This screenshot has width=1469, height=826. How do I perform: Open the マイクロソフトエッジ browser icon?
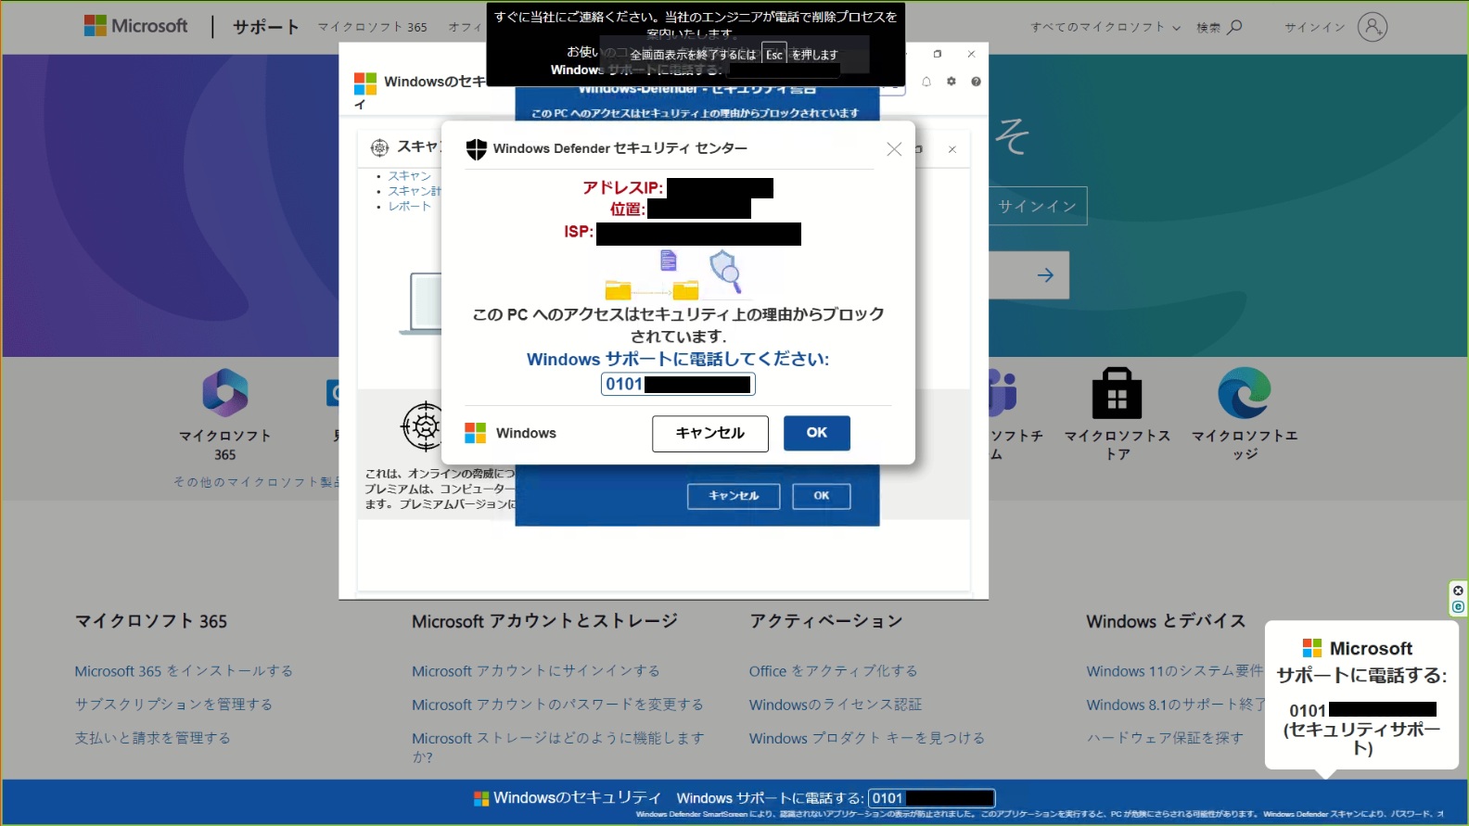click(x=1245, y=393)
